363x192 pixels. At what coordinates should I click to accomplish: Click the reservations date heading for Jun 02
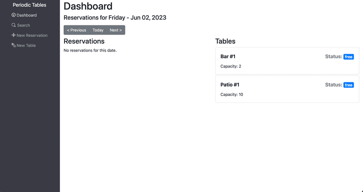coord(115,18)
